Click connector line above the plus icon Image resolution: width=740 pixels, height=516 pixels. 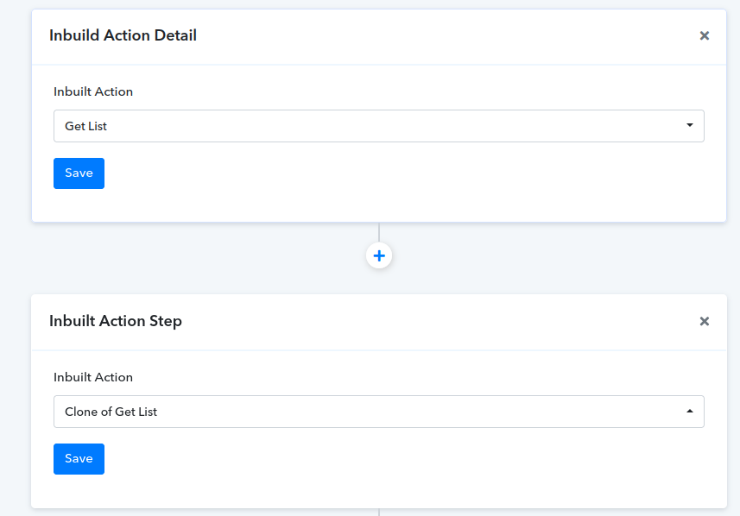tap(379, 232)
